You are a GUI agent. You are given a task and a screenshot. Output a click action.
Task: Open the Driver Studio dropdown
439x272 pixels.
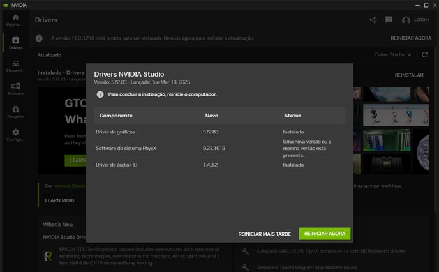tap(393, 55)
